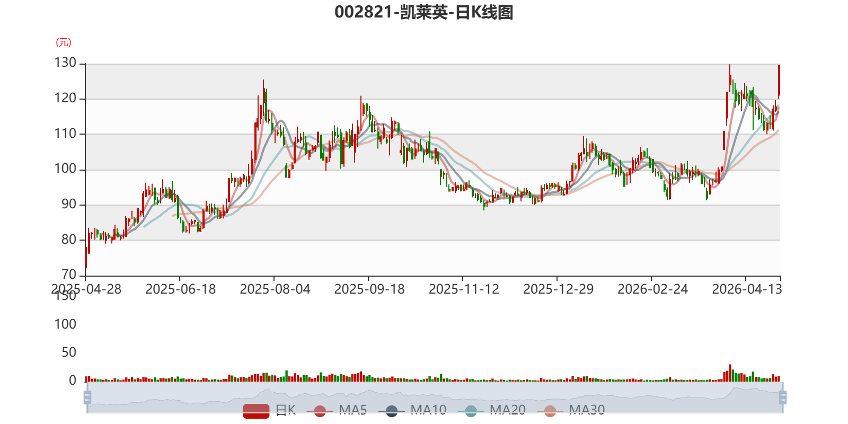Image resolution: width=848 pixels, height=424 pixels.
Task: Click the 130 y-axis price label
Action: point(65,63)
